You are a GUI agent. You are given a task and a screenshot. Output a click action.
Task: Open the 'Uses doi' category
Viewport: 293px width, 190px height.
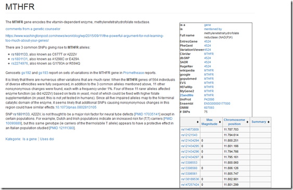tap(47, 139)
